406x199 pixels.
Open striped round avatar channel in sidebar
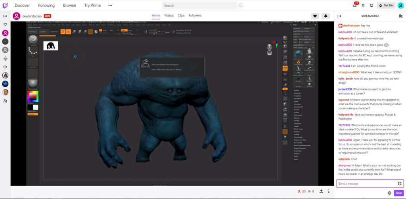pos(5,75)
